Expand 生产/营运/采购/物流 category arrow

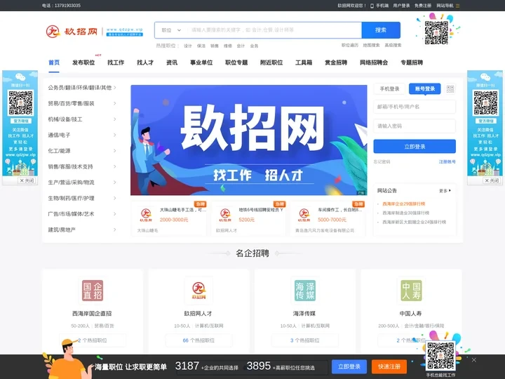coord(115,182)
